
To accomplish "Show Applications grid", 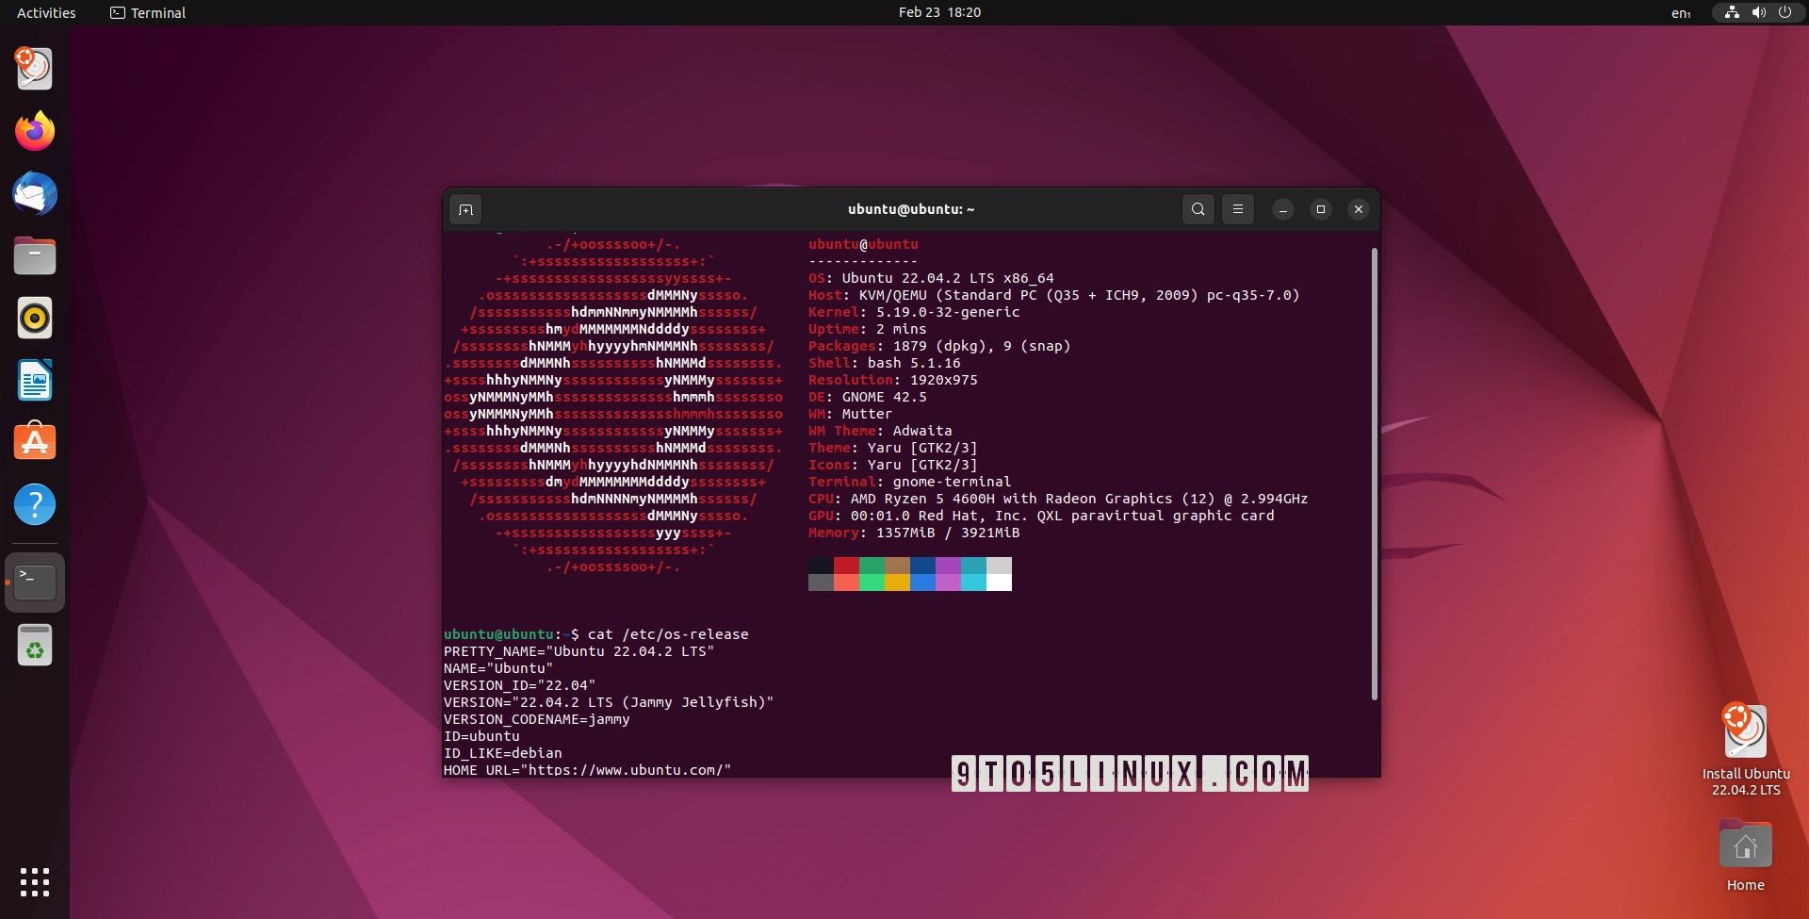I will point(35,883).
